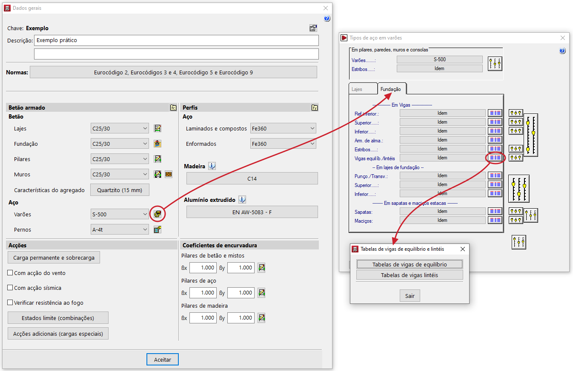Click the Descrição text field
The image size is (573, 371).
[x=176, y=40]
